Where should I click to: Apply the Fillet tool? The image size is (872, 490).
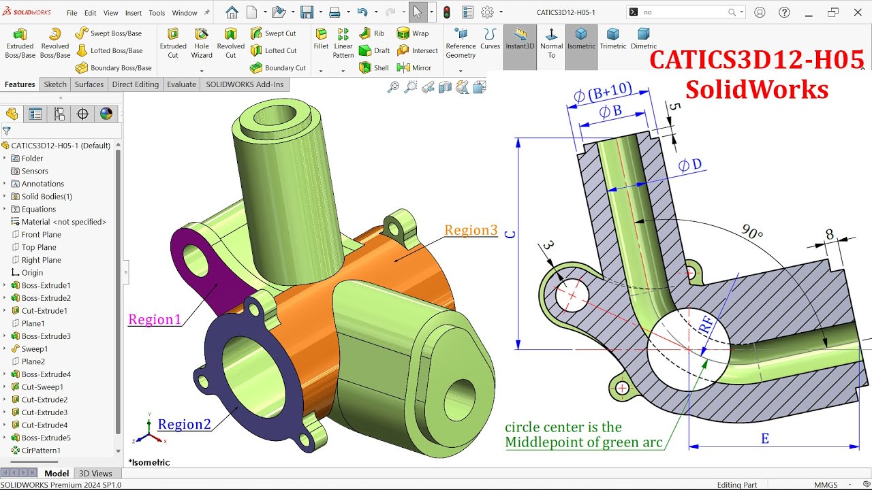pos(321,39)
